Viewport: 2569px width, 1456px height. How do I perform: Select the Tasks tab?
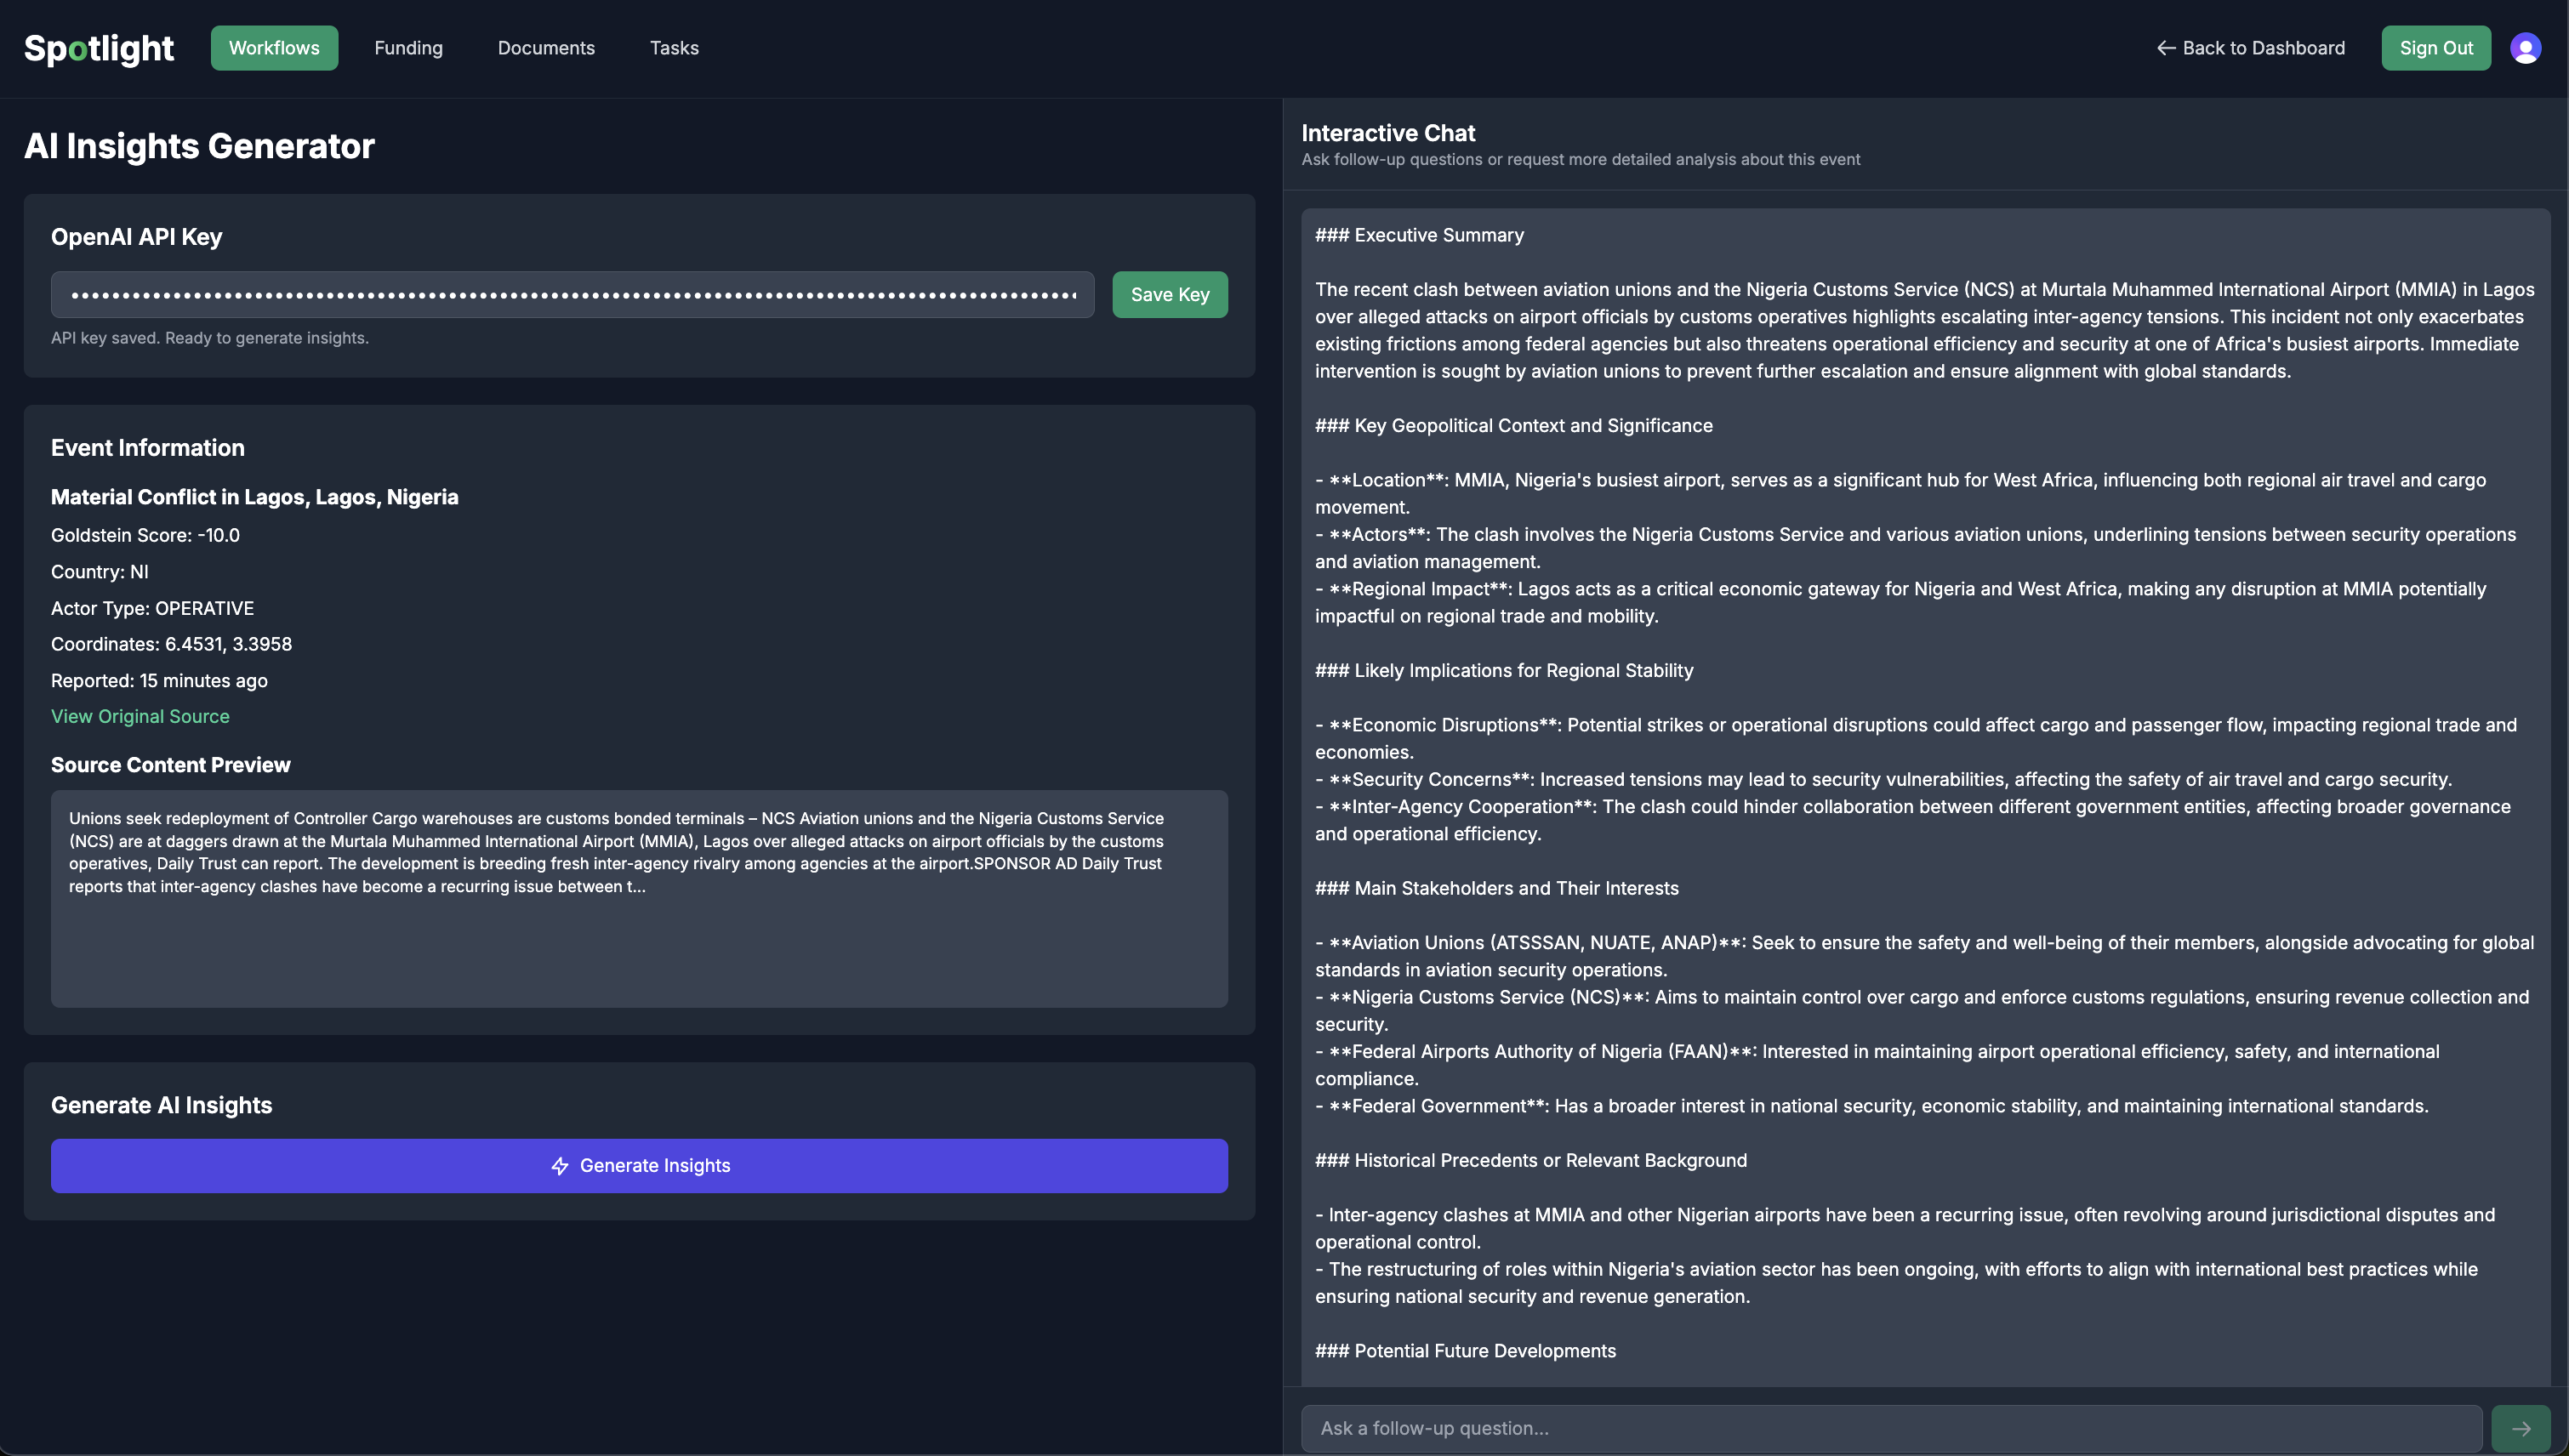tap(674, 48)
